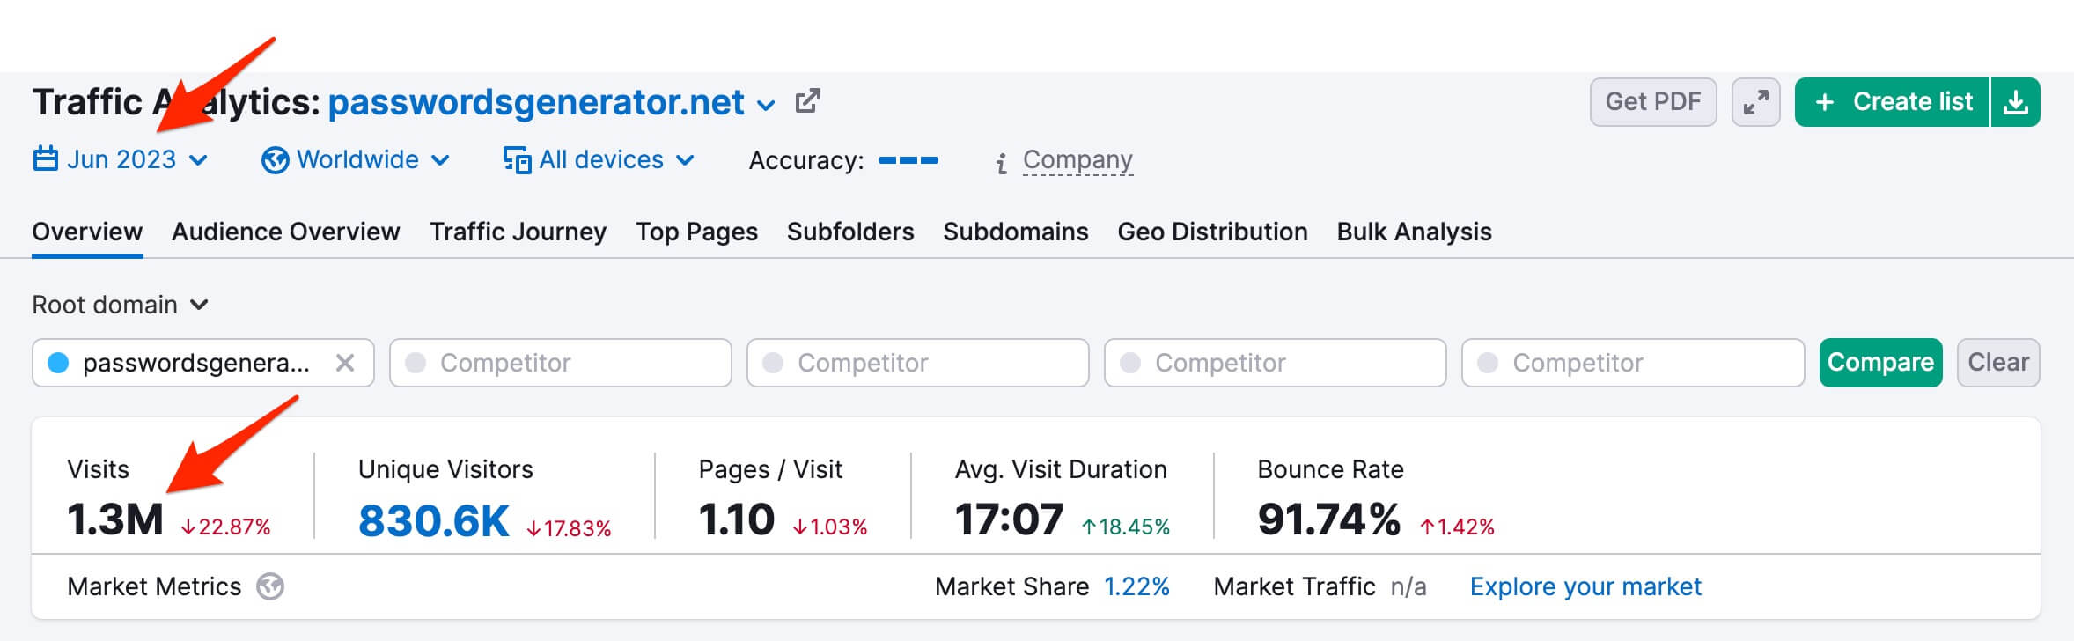Click the info icon next to Company

[x=1001, y=163]
